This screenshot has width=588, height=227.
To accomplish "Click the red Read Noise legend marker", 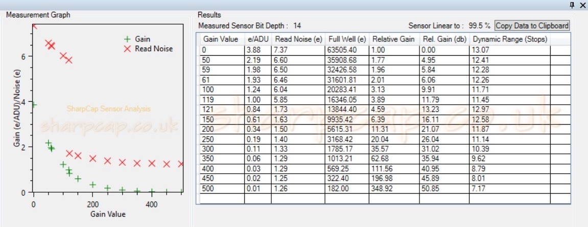I will click(128, 49).
